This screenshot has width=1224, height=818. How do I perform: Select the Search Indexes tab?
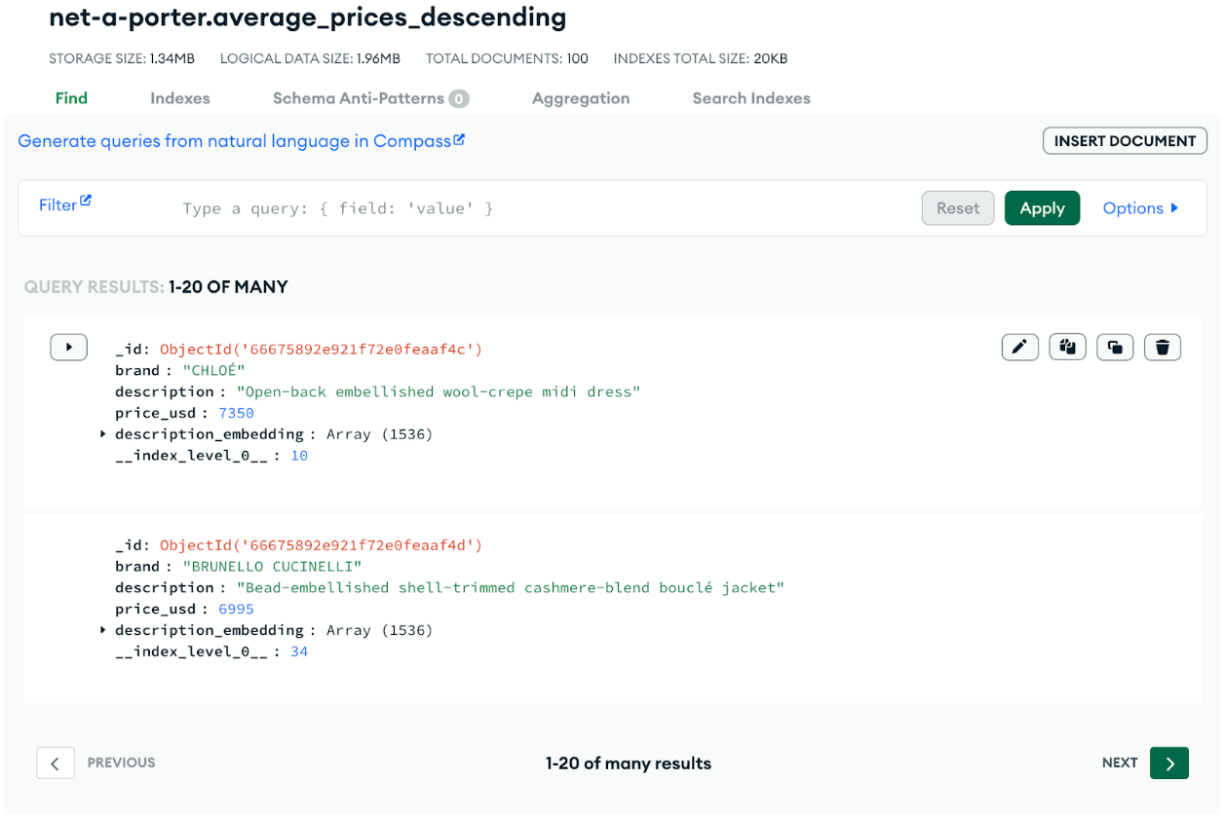[x=751, y=98]
